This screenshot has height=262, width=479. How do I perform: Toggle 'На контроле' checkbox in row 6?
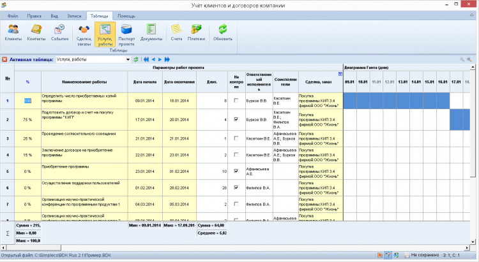pyautogui.click(x=236, y=187)
